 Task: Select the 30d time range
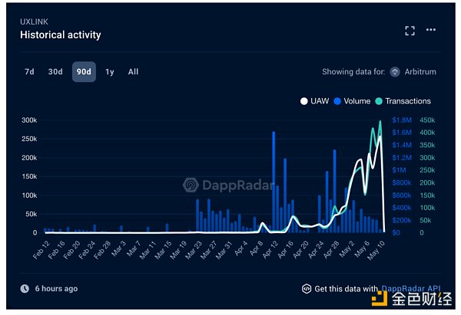(x=55, y=72)
